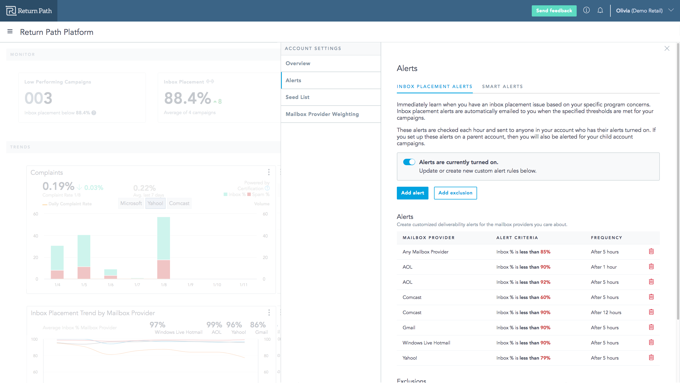Click the 'After 12 hours' frequency
The image size is (680, 383).
click(x=606, y=312)
